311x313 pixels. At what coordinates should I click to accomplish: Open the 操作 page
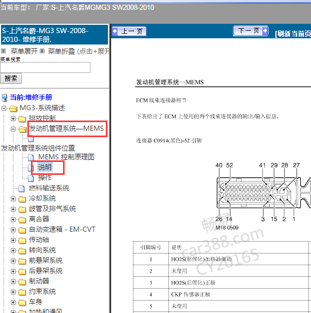45,177
